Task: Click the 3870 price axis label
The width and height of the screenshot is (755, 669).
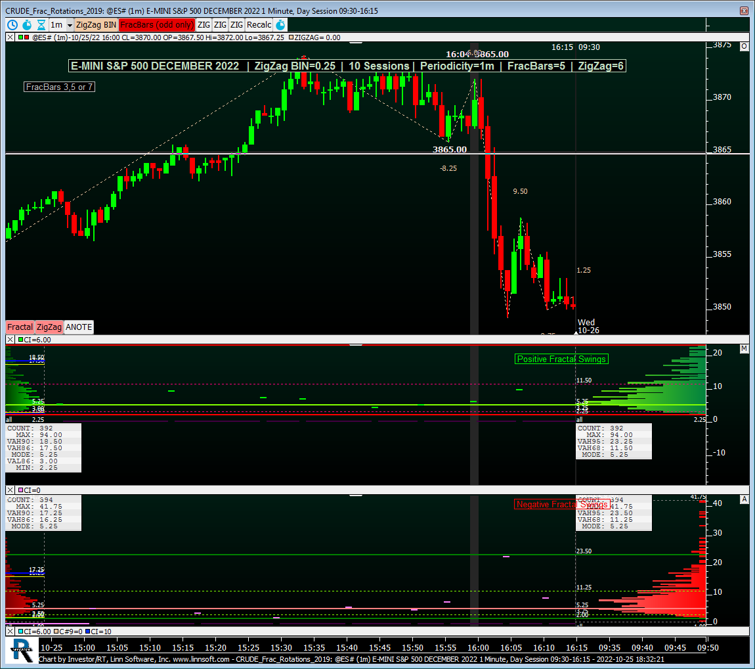Action: click(722, 97)
